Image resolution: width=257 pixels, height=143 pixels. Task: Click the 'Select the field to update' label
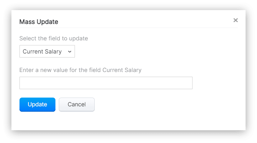54,38
